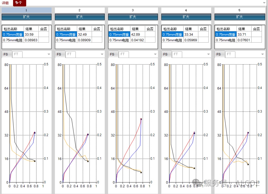
Task: Click the peak marker on chart 3
Action: pyautogui.click(x=141, y=119)
